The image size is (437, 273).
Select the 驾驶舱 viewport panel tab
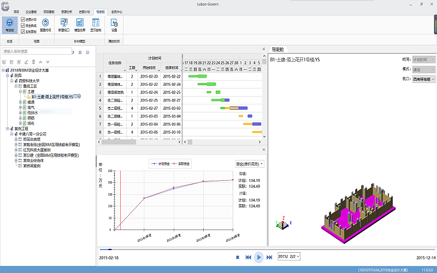[x=277, y=50]
